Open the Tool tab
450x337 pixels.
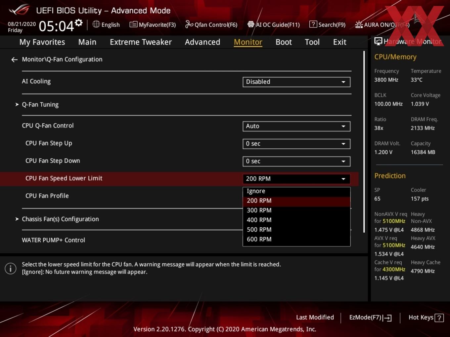click(x=312, y=42)
